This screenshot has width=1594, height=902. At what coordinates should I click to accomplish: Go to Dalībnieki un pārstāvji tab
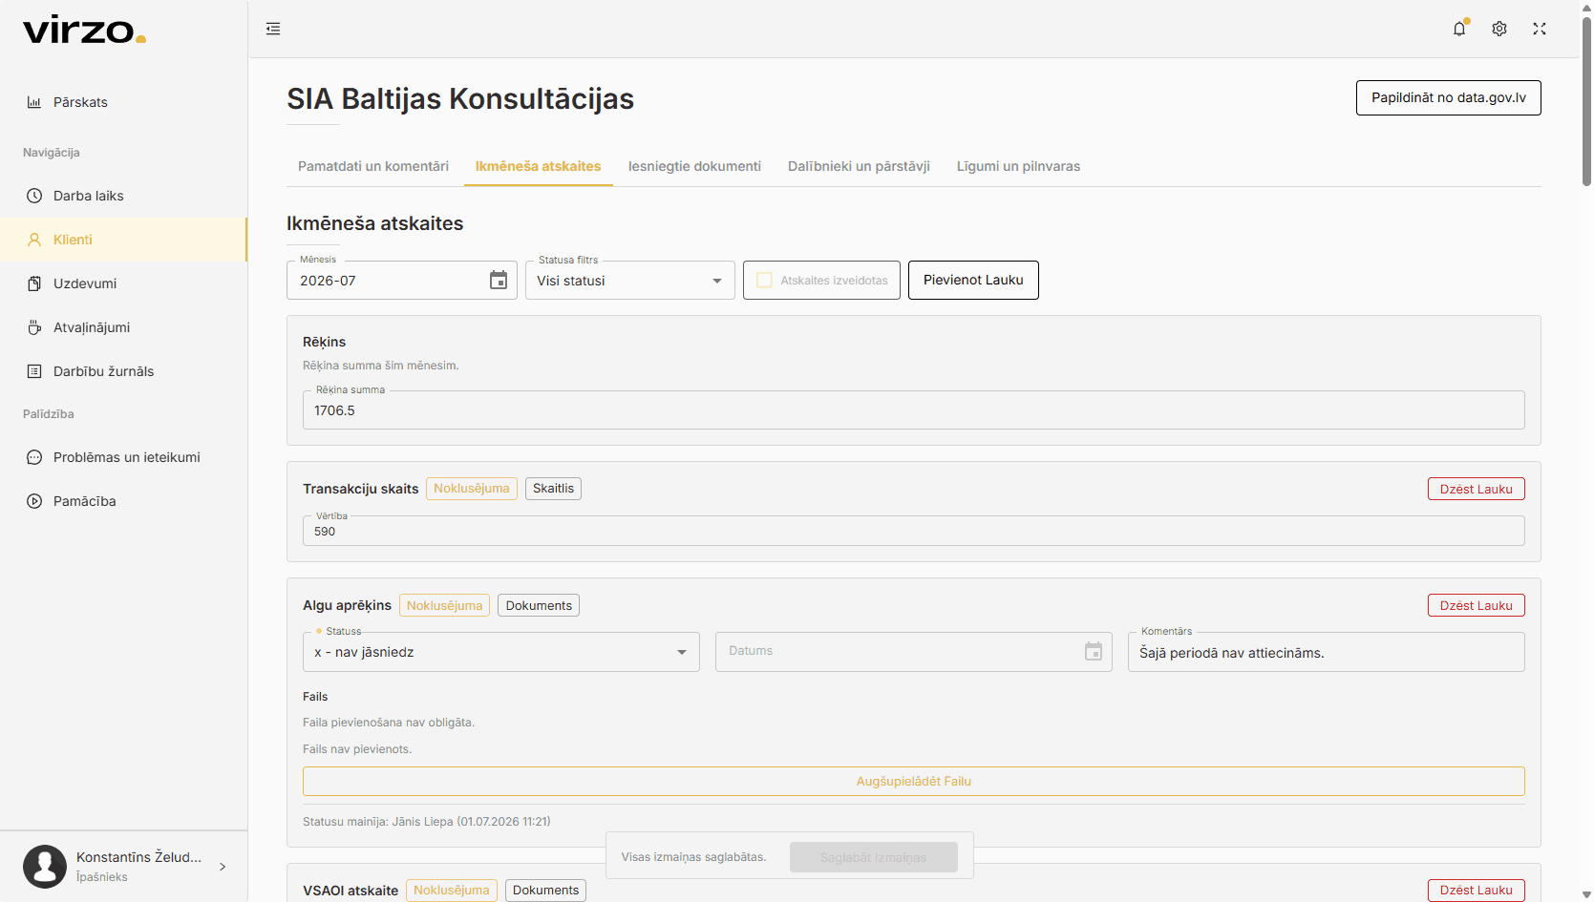(x=859, y=166)
